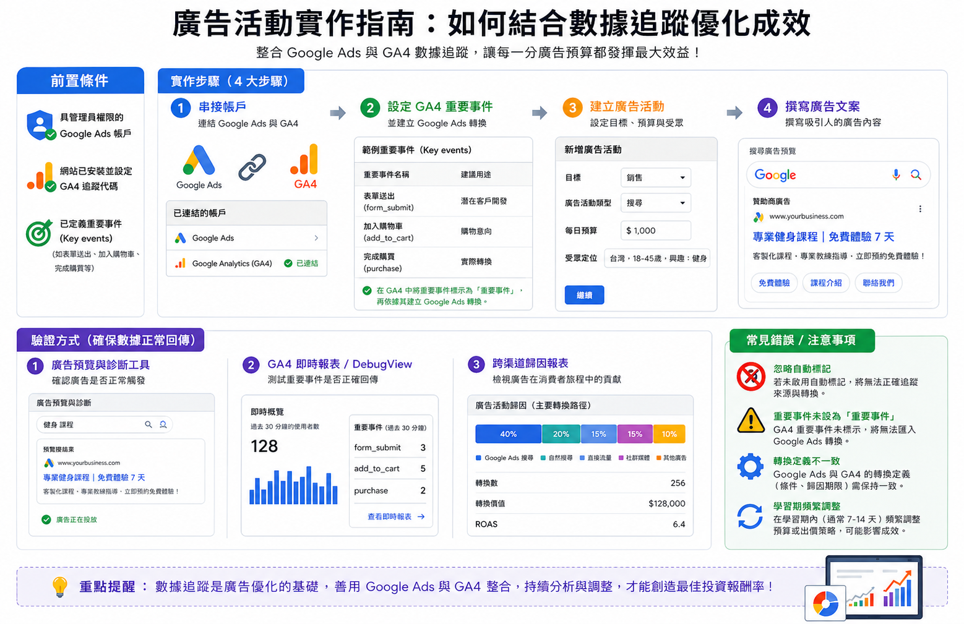
Task: Click the form_submit 3 realtime event row
Action: (x=390, y=447)
